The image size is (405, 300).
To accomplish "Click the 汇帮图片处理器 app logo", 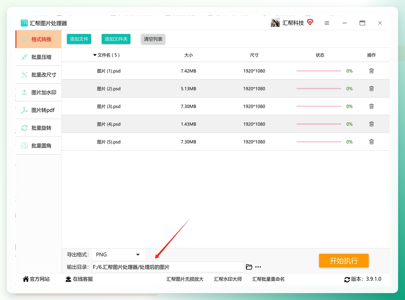I will [x=24, y=23].
